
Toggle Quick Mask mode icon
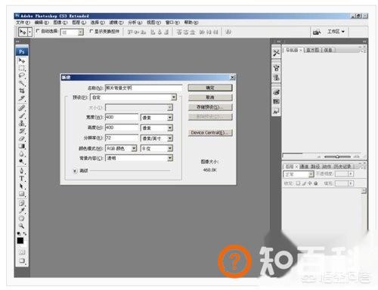click(22, 252)
